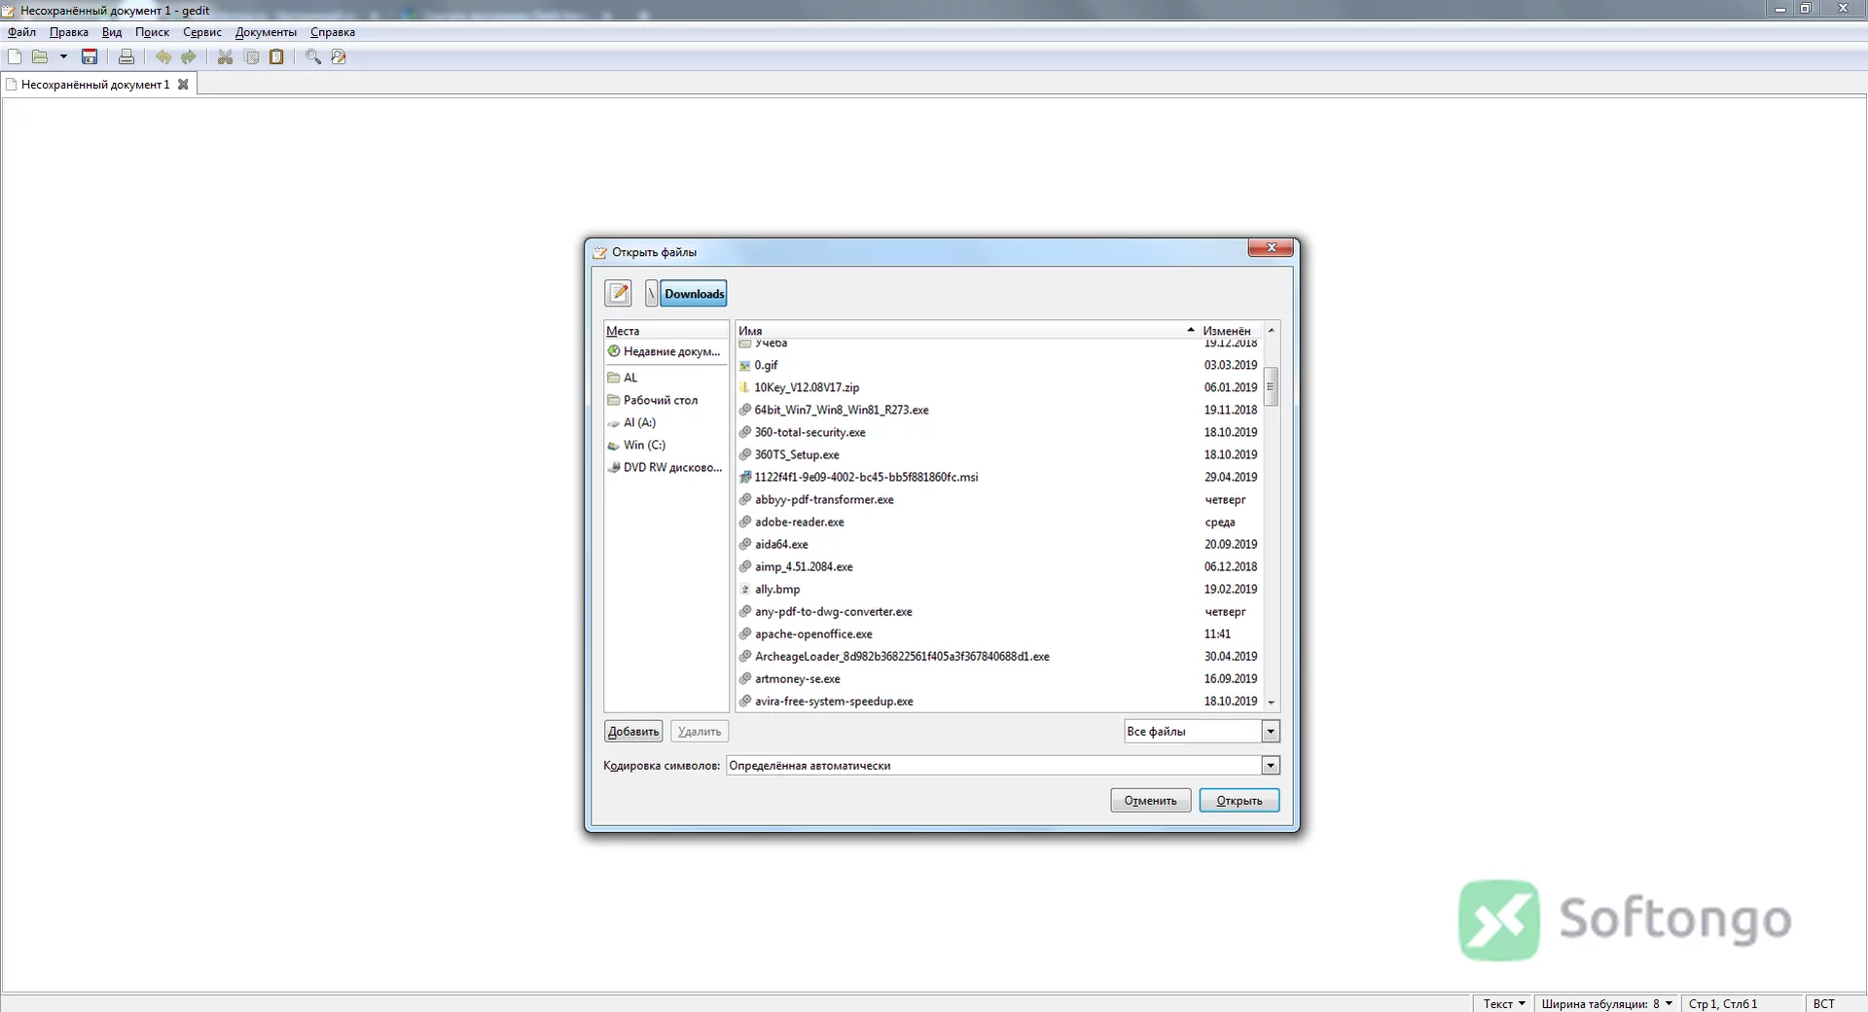1868x1012 pixels.
Task: Click the cut scissors toolbar icon
Action: coord(225,57)
